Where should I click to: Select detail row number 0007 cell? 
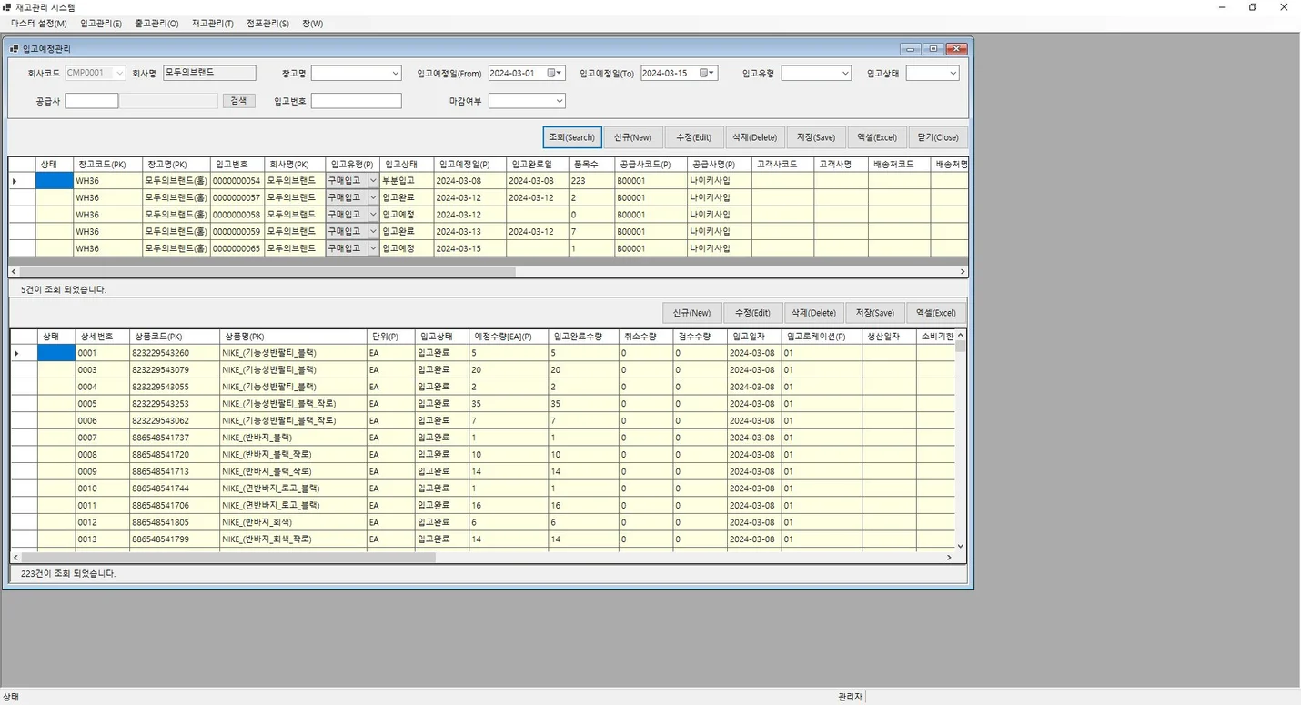[x=101, y=438]
